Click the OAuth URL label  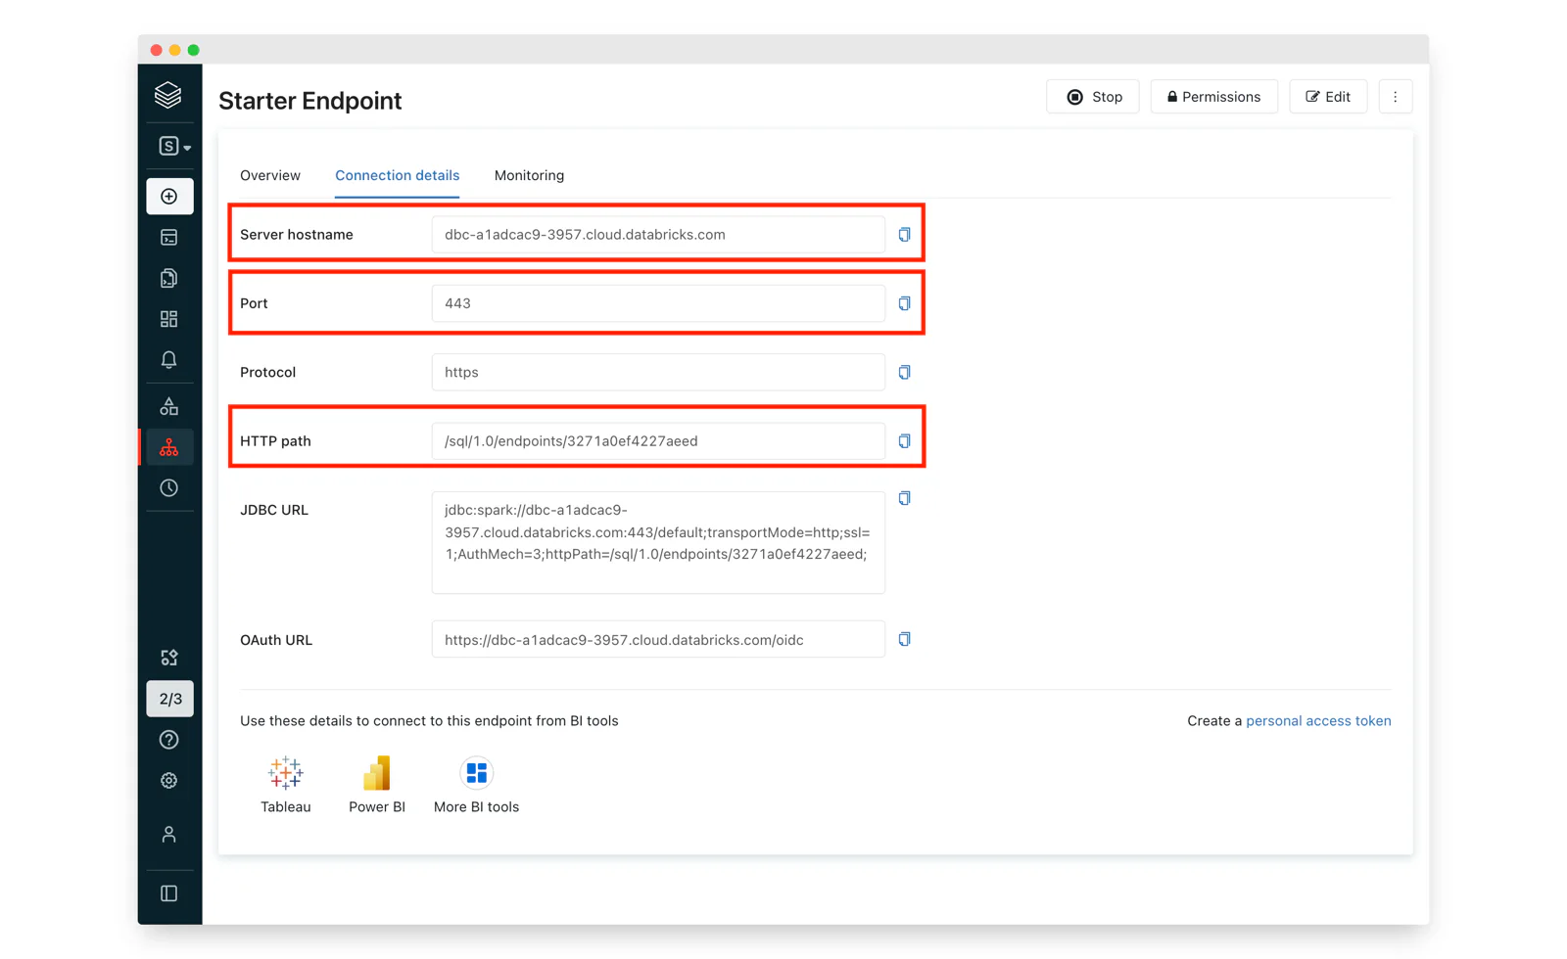coord(276,640)
